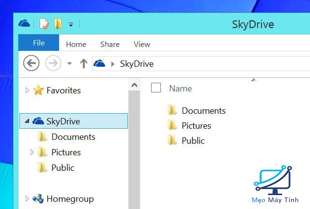Screen dimensions: 310x209
Task: Select Favorites in the navigation pane
Action: tap(63, 90)
